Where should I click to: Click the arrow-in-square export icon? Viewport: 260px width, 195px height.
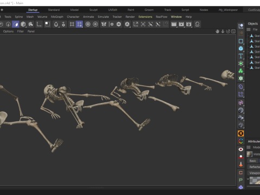[x=135, y=24]
